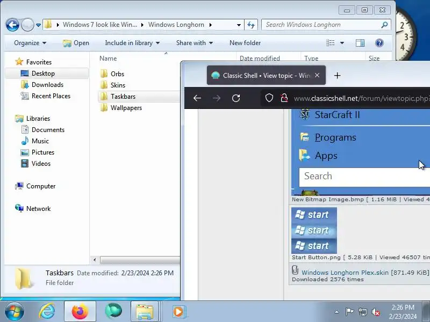Click Explorer's greyed forward arrow button
The height and width of the screenshot is (322, 430).
tap(27, 25)
